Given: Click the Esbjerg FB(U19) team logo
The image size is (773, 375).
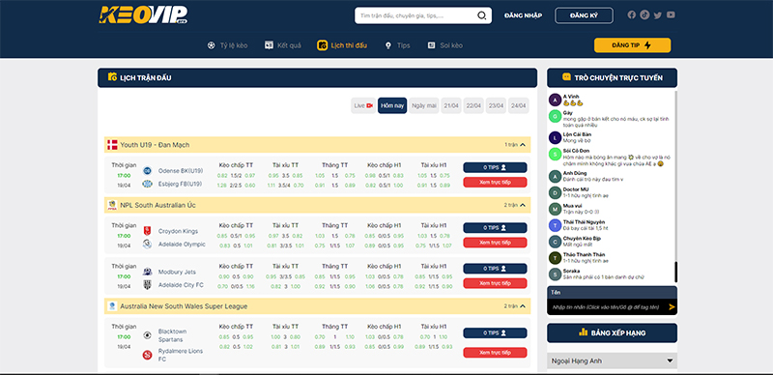Looking at the screenshot, I should tap(147, 184).
